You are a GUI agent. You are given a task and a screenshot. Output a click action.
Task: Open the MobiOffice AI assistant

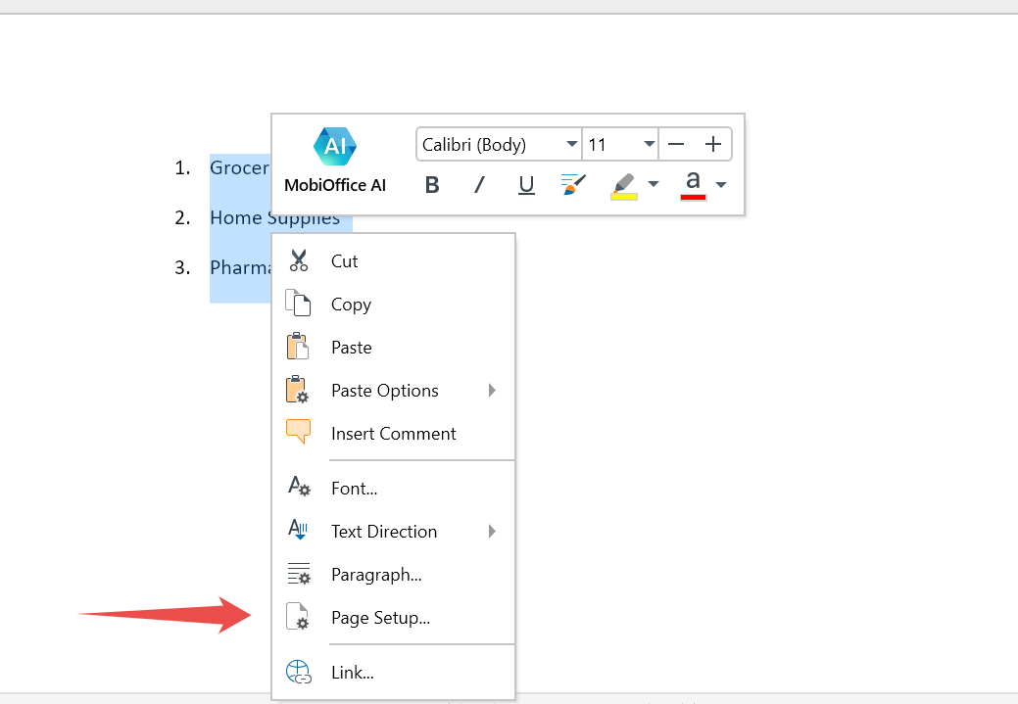point(335,161)
